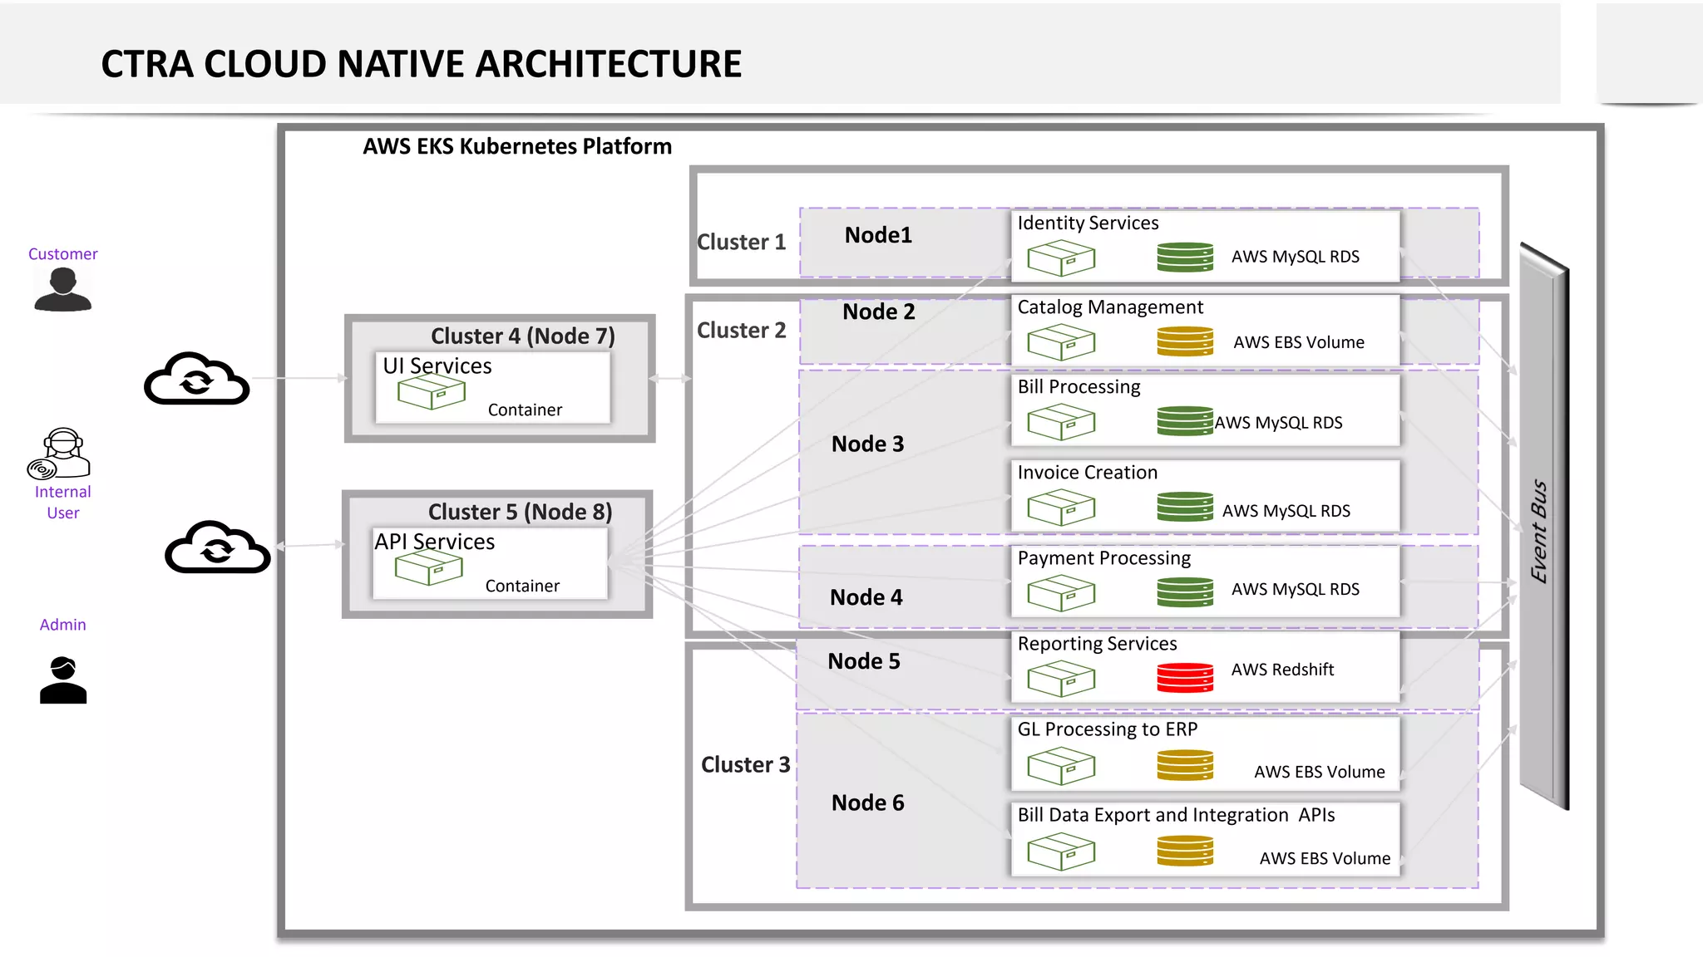Click the AWS EKS Kubernetes Platform heading

516,146
